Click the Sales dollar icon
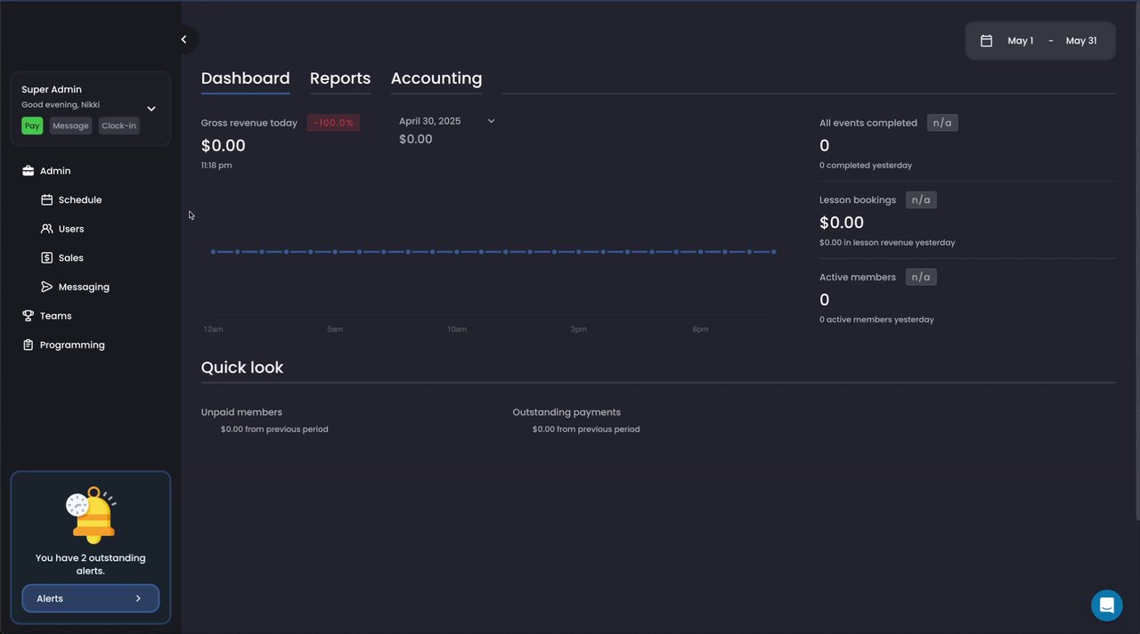This screenshot has width=1140, height=634. pos(47,258)
